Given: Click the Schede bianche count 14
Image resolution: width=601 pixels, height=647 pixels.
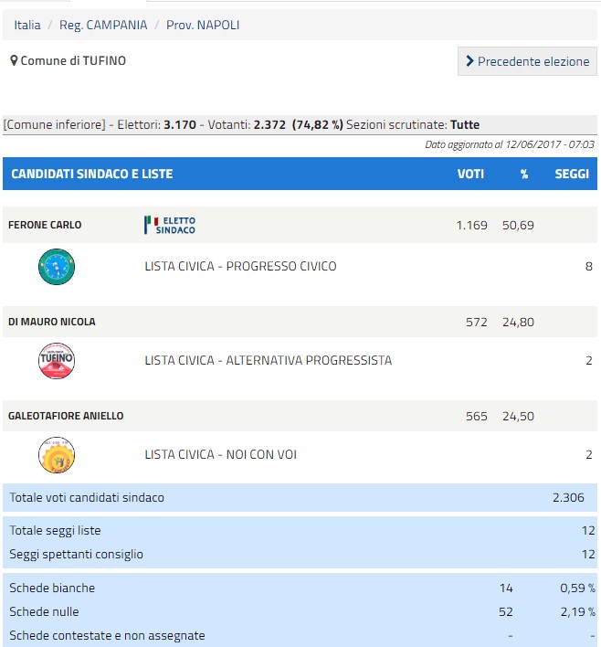Looking at the screenshot, I should [506, 588].
